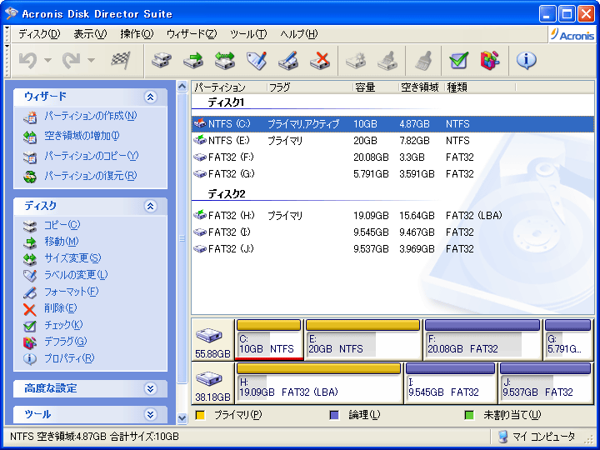The height and width of the screenshot is (450, 600).
Task: Click the パーティション column header
Action: [229, 87]
